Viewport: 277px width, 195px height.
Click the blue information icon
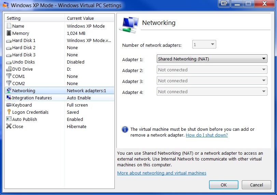click(x=125, y=129)
